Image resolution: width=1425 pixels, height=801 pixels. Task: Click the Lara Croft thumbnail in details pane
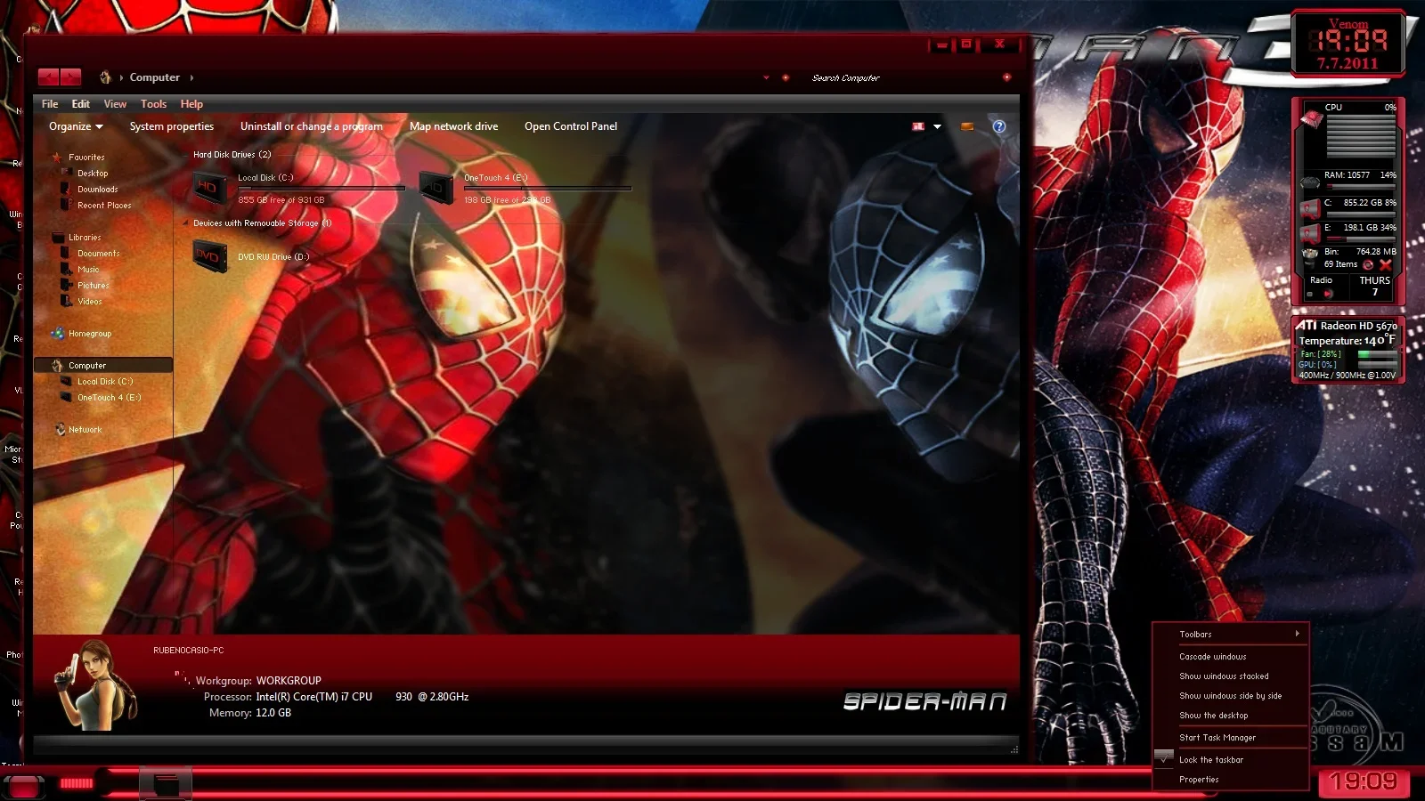pyautogui.click(x=97, y=685)
